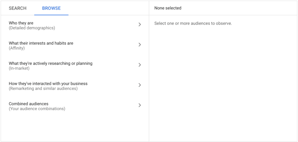Select the BROWSE tab
This screenshot has width=298, height=142.
coord(51,8)
